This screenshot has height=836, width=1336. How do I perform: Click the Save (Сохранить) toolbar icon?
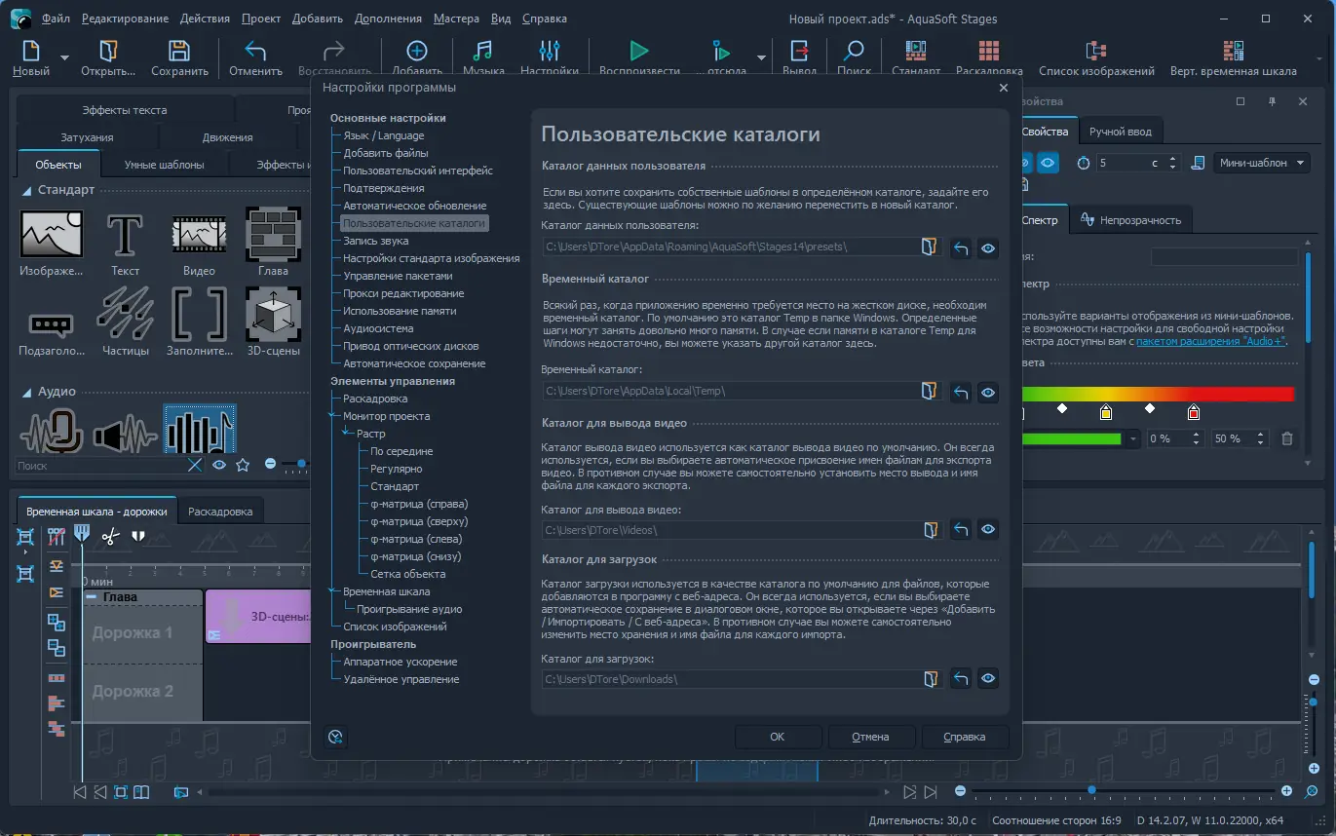click(x=179, y=52)
